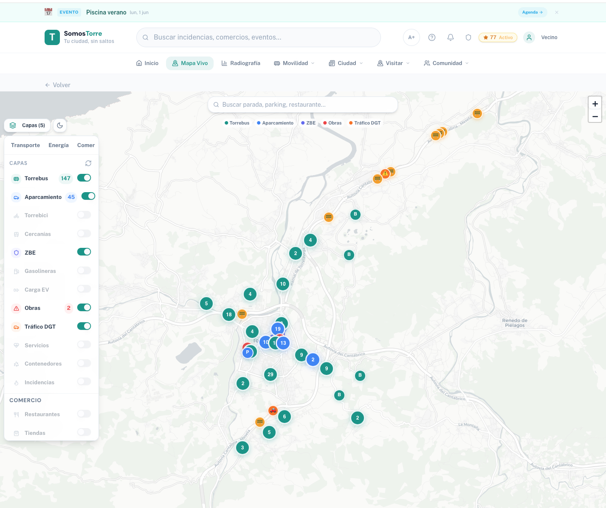Viewport: 606px width, 508px height.
Task: Click the calendar icon in event banner
Action: tap(48, 12)
